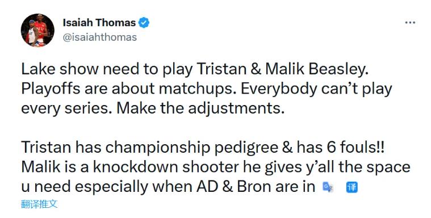Open Isaiah Thomas profile avatar picture

(37, 30)
